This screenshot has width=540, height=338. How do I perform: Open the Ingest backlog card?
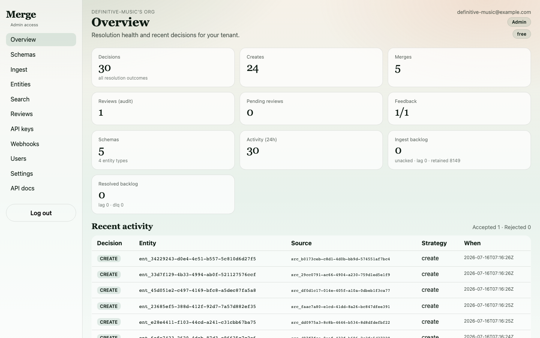(x=459, y=150)
